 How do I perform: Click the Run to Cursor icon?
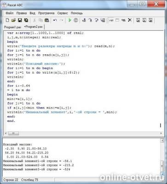coord(103,20)
